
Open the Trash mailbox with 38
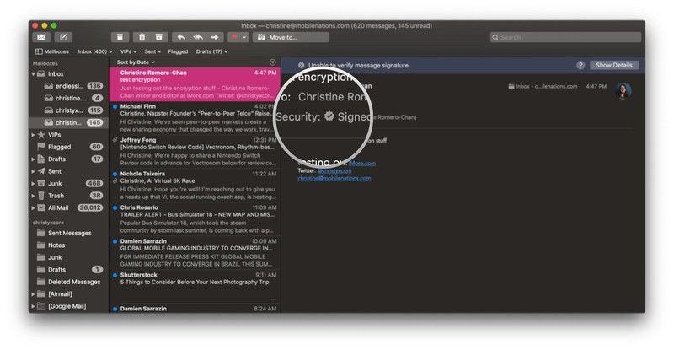[x=69, y=196]
